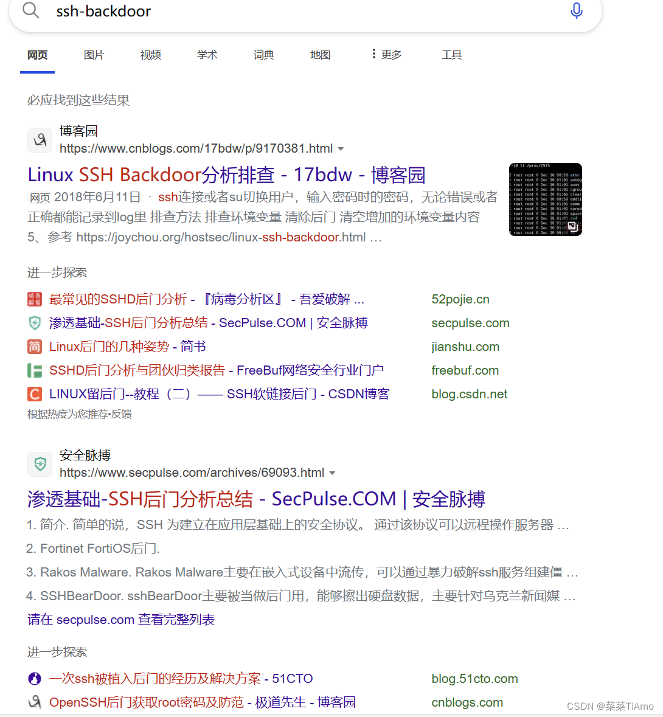Click the terminal screenshot thumbnail

tap(545, 199)
